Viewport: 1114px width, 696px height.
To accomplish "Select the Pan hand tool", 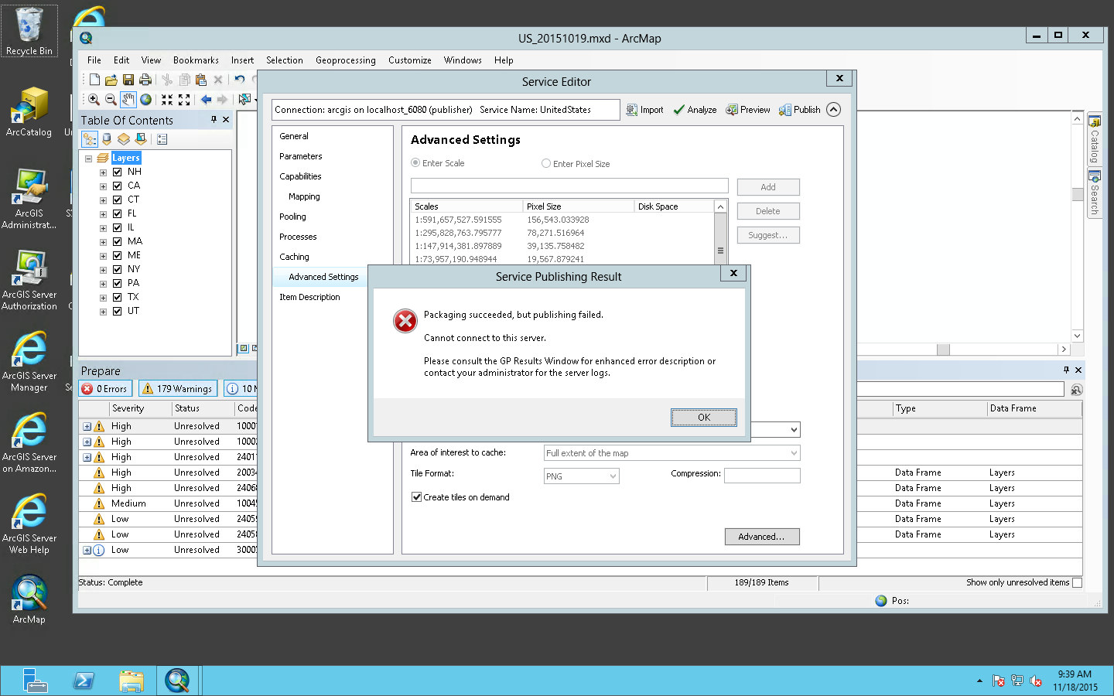I will point(128,100).
